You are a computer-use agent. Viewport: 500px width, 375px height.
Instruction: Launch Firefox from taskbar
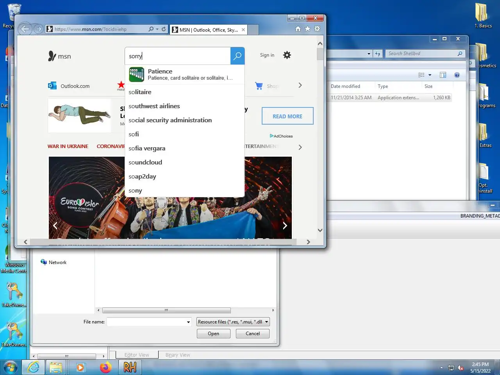click(x=105, y=367)
